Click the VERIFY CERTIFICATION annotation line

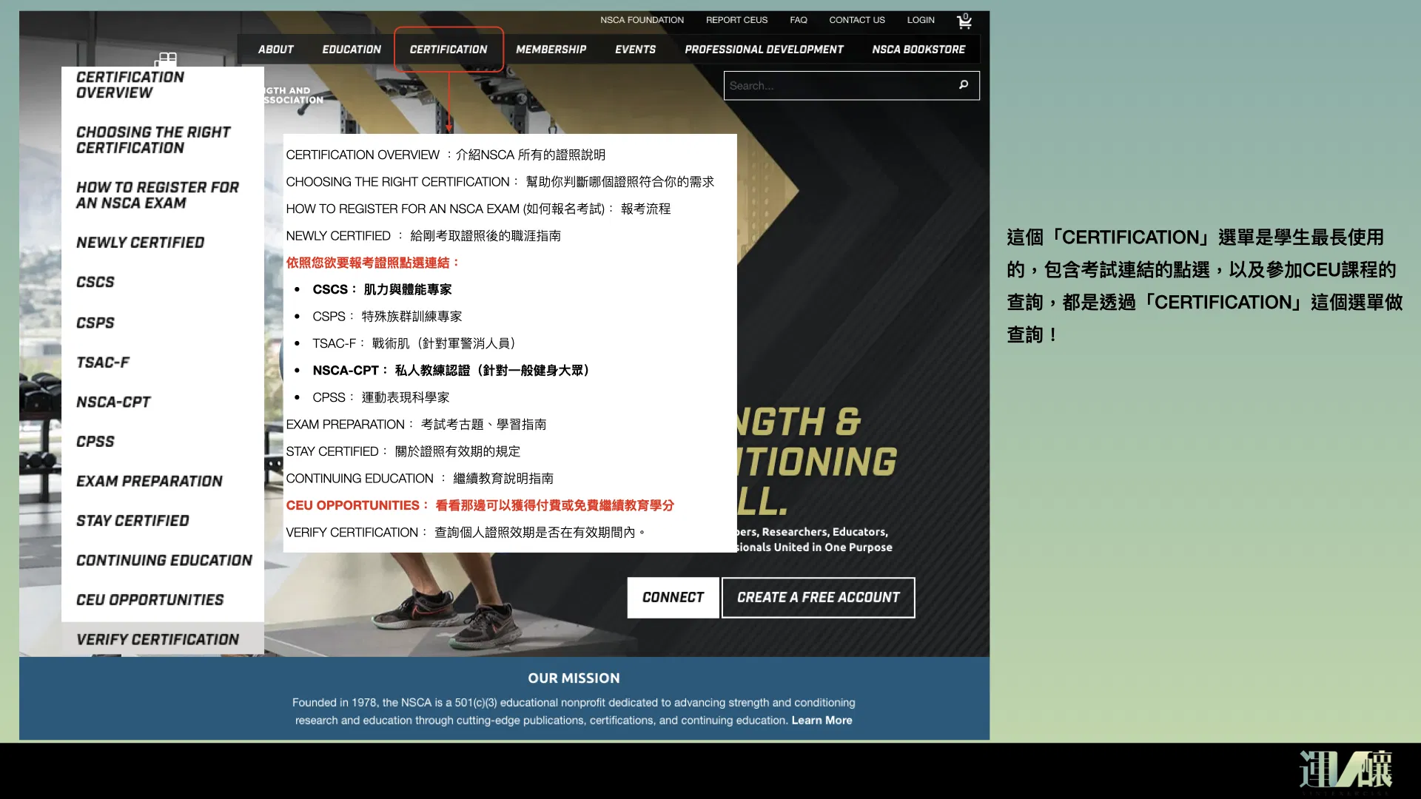[x=466, y=533]
